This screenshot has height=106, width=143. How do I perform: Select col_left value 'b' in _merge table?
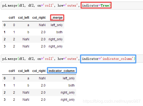click(28, 32)
